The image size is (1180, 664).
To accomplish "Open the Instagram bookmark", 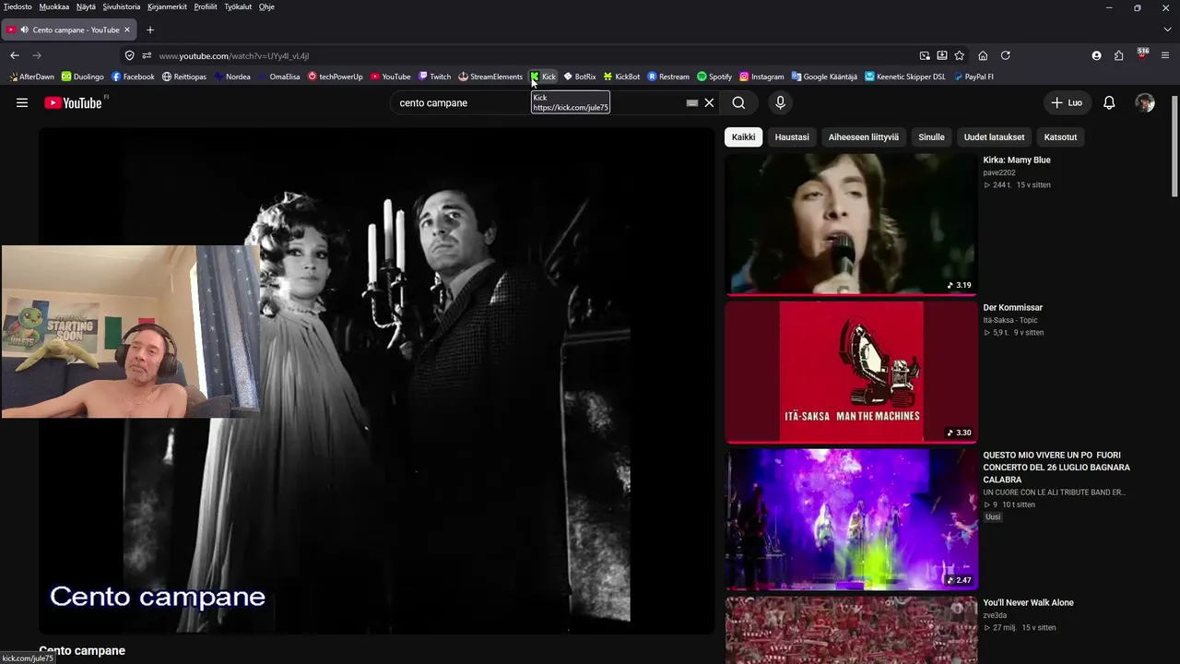I will (x=761, y=77).
